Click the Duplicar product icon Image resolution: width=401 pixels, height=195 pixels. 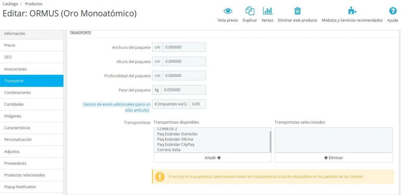click(250, 11)
